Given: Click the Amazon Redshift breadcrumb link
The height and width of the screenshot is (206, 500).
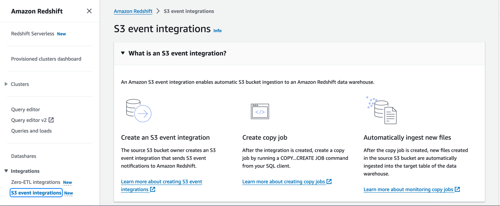Looking at the screenshot, I should (x=133, y=11).
